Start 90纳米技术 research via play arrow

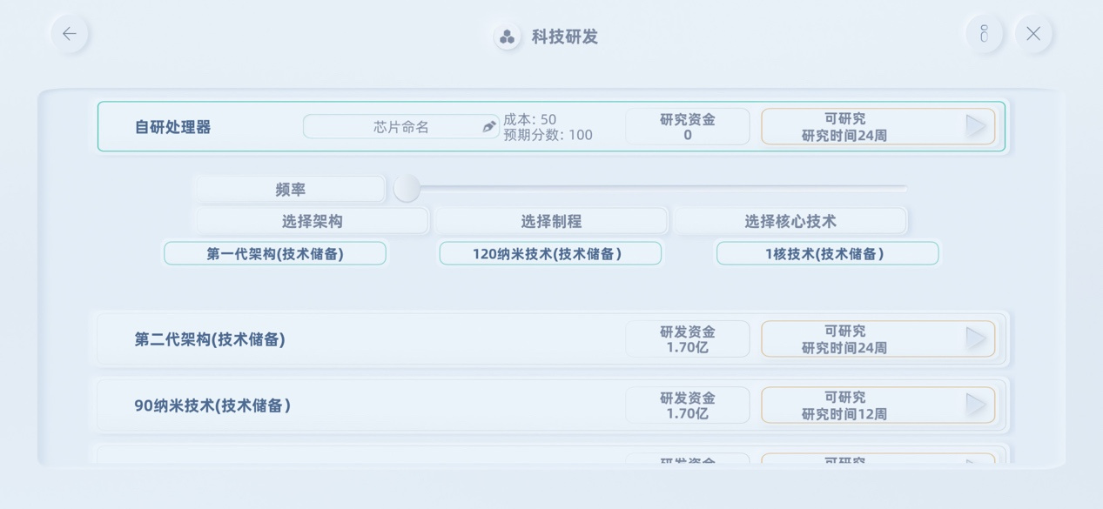[976, 405]
